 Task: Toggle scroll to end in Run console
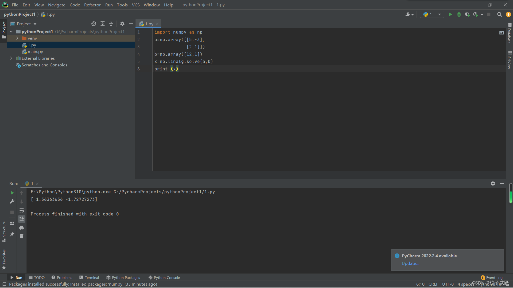click(x=22, y=219)
